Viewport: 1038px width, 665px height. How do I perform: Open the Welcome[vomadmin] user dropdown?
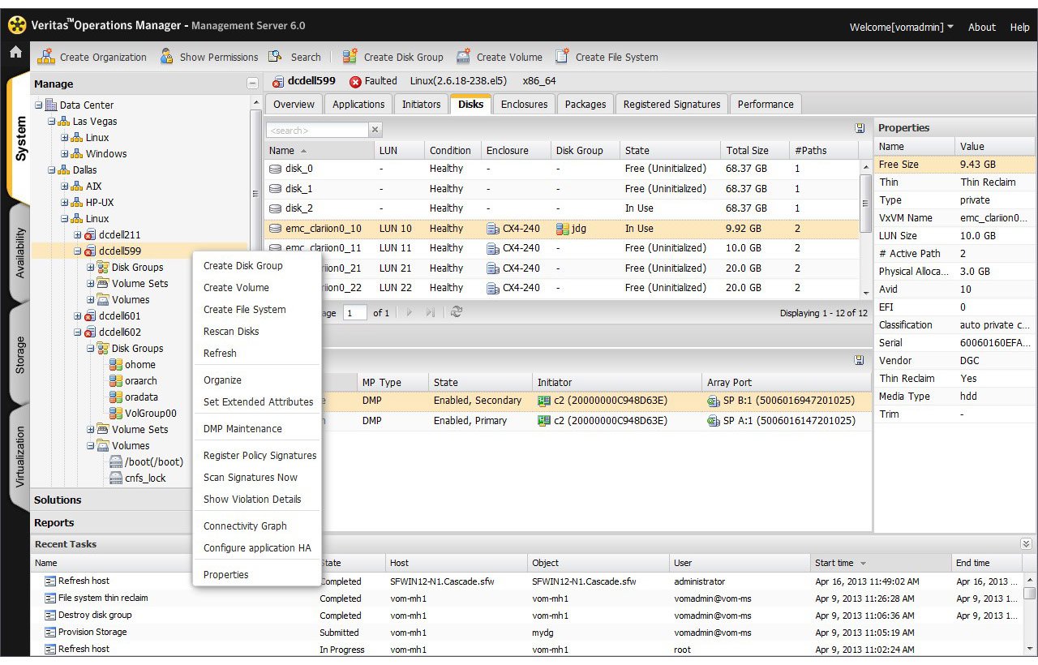[x=902, y=27]
